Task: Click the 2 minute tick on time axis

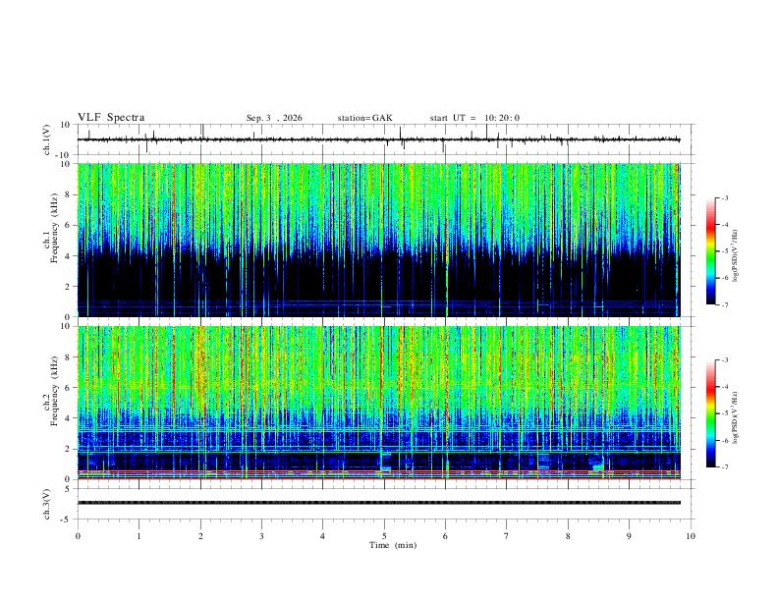Action: click(200, 536)
